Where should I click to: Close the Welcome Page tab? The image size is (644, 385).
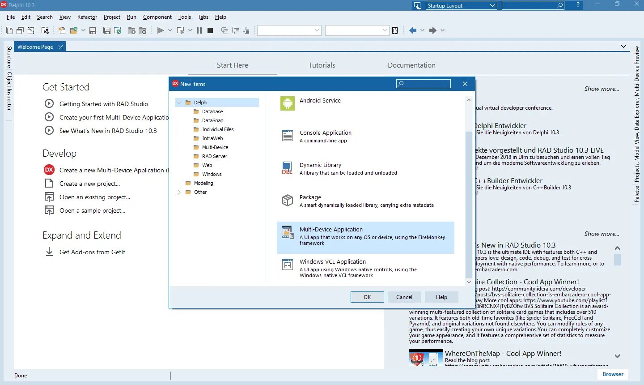(x=60, y=47)
